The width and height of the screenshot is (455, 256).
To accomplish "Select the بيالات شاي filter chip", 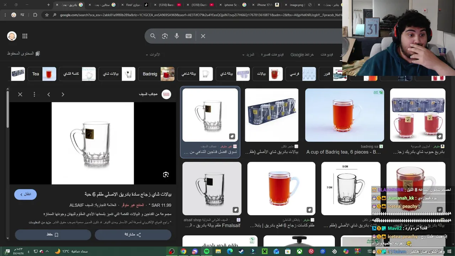I will click(x=117, y=74).
